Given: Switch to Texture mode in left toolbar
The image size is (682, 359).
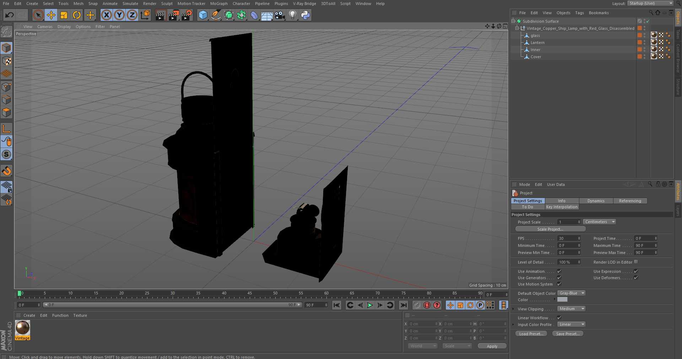Looking at the screenshot, I should tap(6, 61).
